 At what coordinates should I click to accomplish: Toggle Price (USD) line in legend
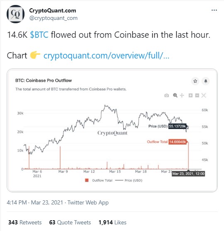point(129,180)
